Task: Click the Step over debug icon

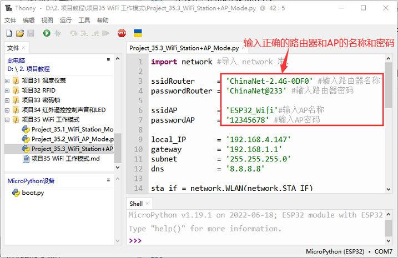Action: click(74, 33)
